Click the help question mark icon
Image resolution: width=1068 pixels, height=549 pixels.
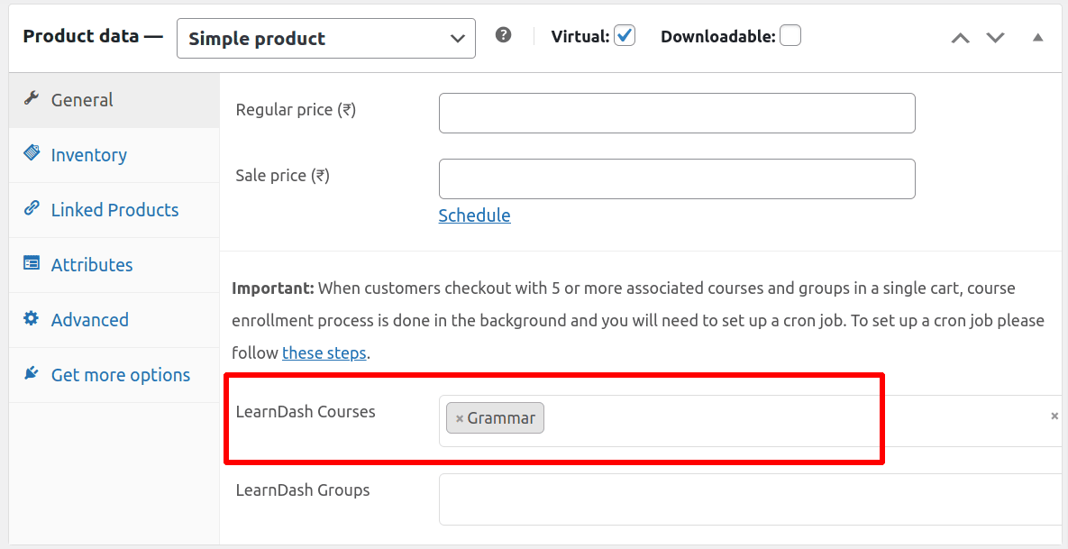pyautogui.click(x=504, y=35)
